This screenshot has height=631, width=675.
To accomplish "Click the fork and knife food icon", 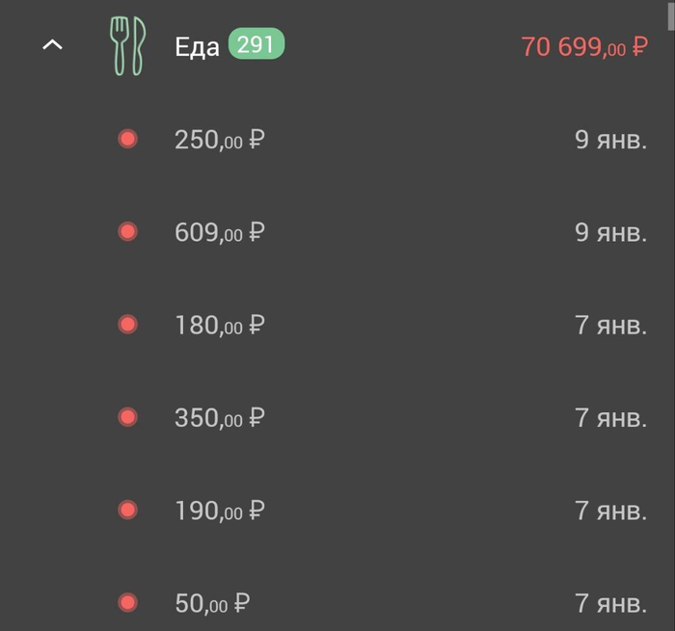I will coord(127,45).
